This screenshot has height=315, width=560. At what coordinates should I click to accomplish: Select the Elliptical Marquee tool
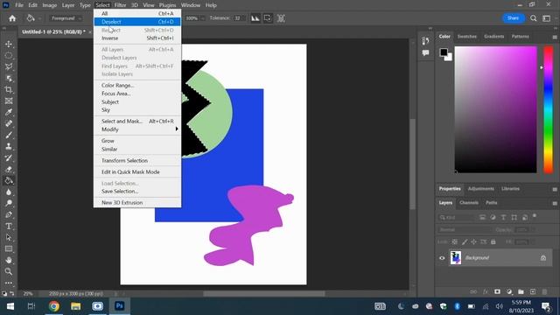coord(9,55)
